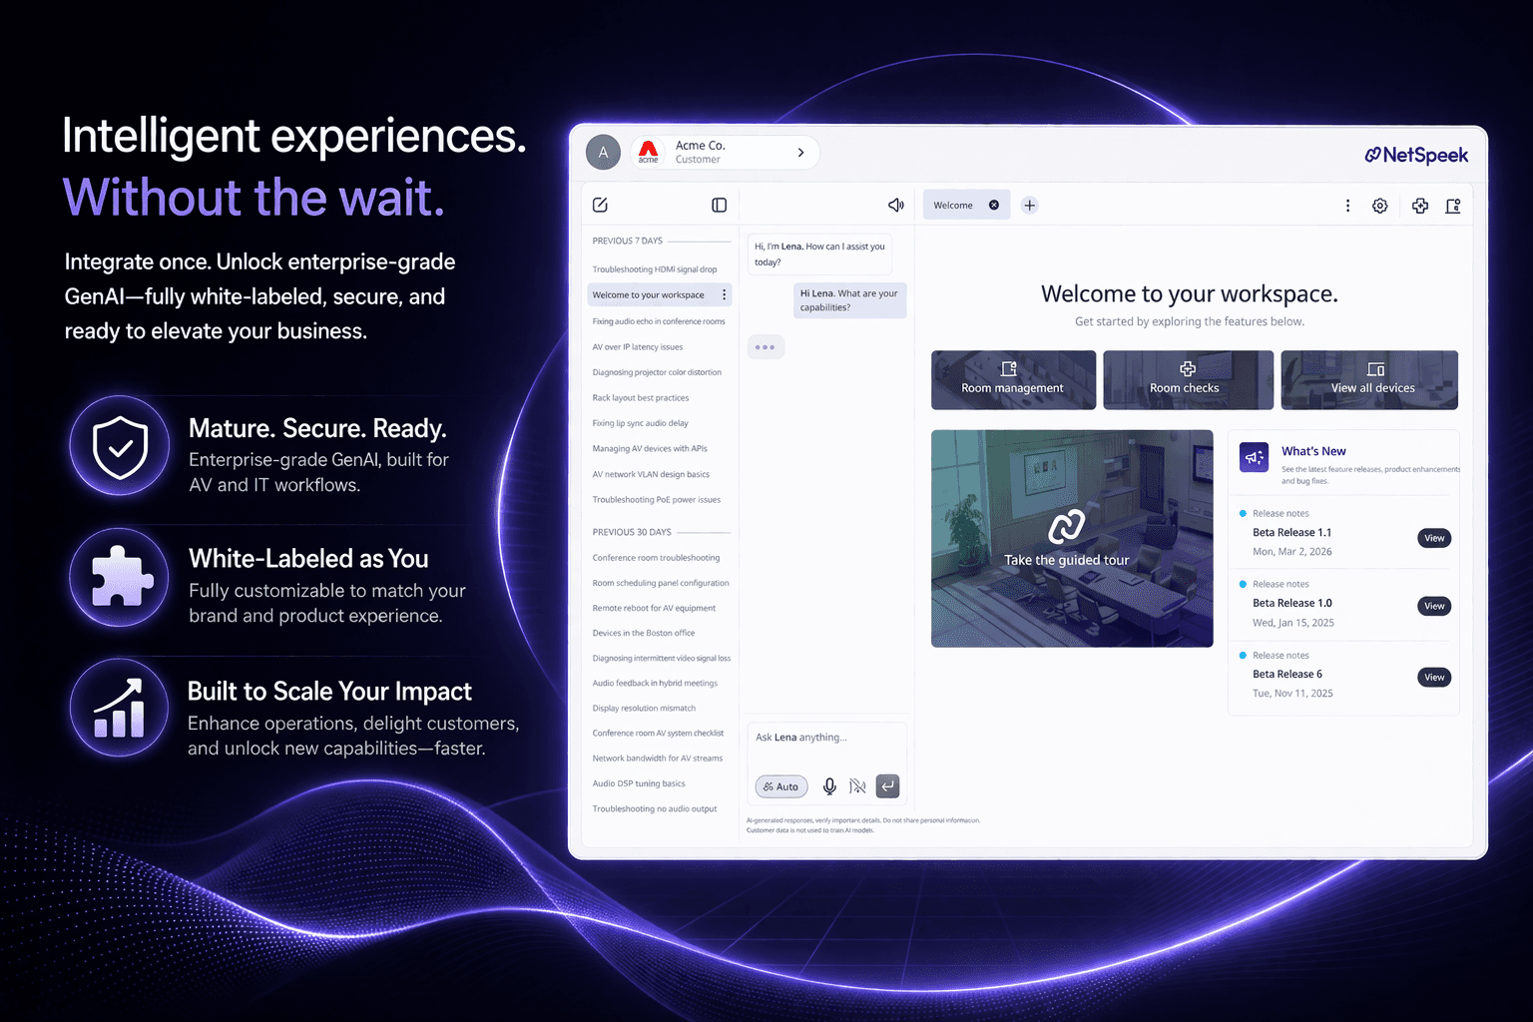This screenshot has height=1022, width=1533.
Task: Open the Room checks card
Action: (x=1188, y=379)
